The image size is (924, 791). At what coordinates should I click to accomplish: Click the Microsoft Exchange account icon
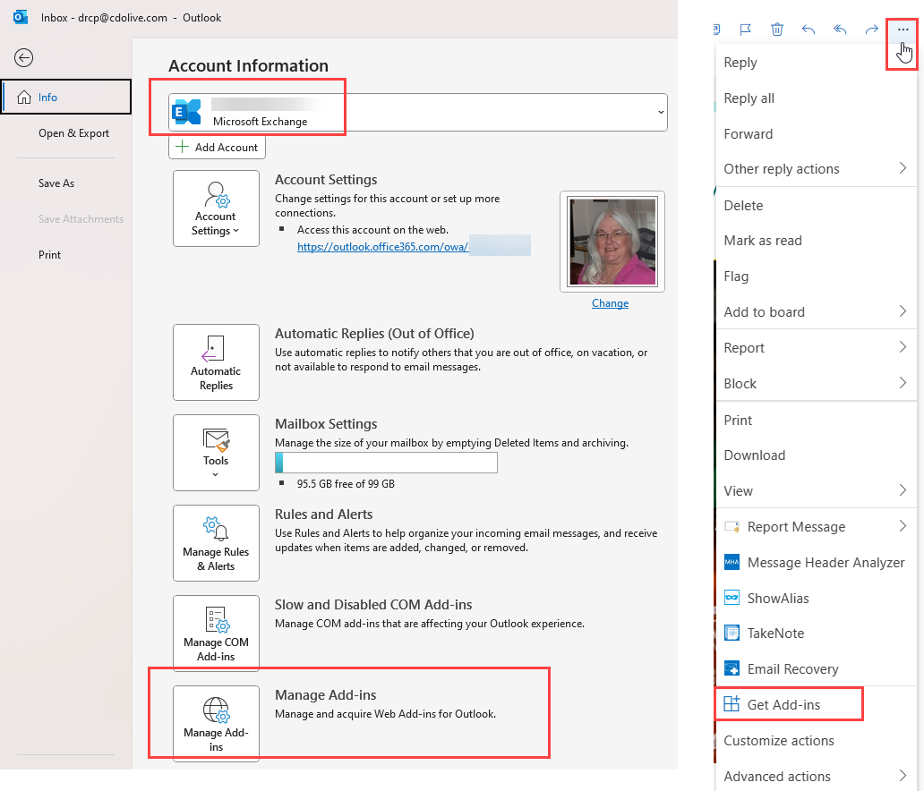pos(186,112)
